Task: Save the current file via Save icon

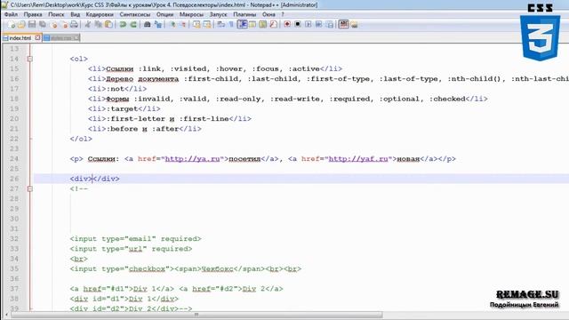Action: 32,24
